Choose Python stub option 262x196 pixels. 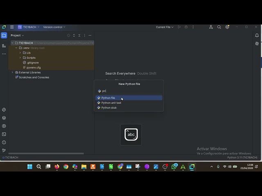click(x=129, y=108)
